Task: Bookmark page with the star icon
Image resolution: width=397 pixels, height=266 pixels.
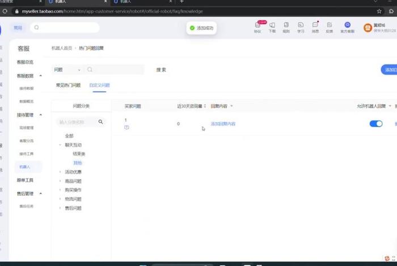Action: (x=379, y=11)
